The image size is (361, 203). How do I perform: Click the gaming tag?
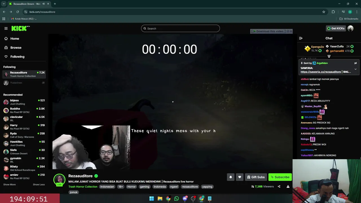point(145,187)
